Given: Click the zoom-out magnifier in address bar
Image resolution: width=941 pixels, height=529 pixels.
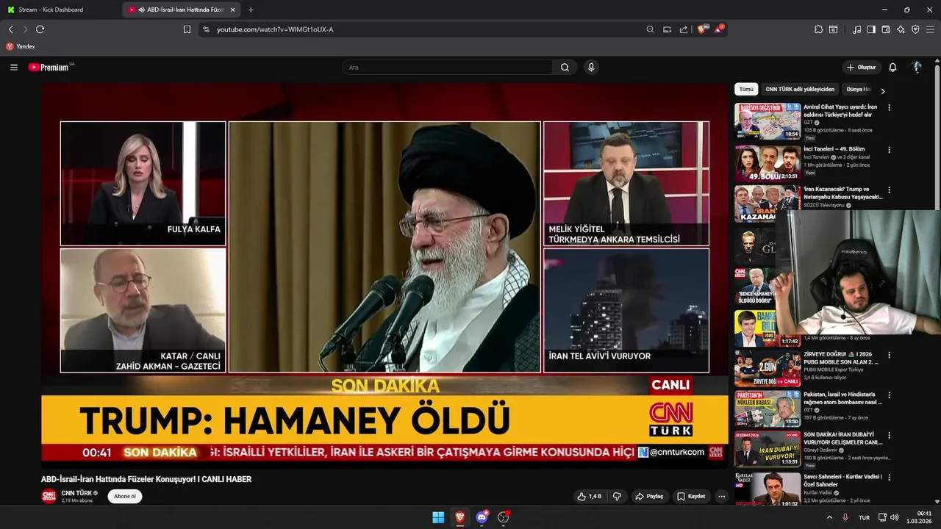Looking at the screenshot, I should [x=650, y=29].
